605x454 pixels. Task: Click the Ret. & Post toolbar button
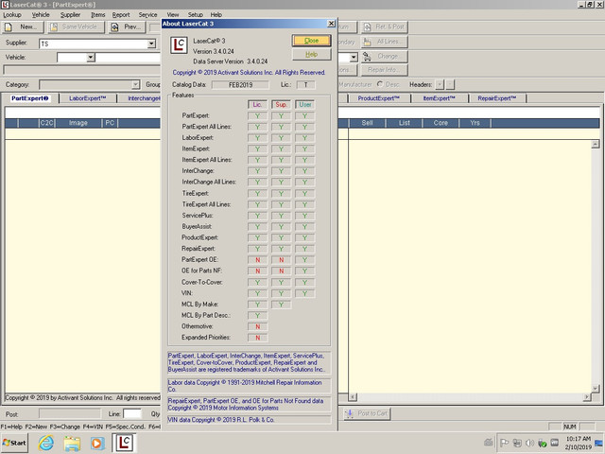385,27
